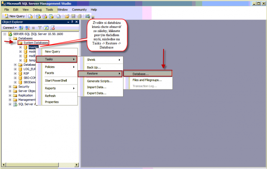Click the rightmost icon in Object Explorer toolbar

53,28
